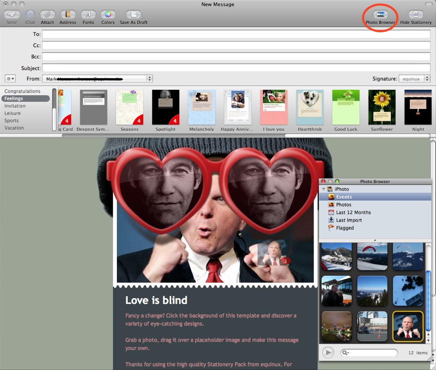Select the Invitation stationery category
436x370 pixels.
[15, 106]
